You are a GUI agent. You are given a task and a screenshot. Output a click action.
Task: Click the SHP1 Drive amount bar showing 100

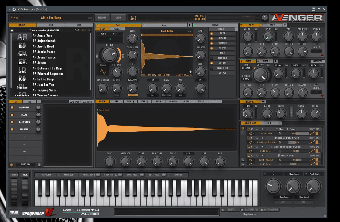pos(295,133)
